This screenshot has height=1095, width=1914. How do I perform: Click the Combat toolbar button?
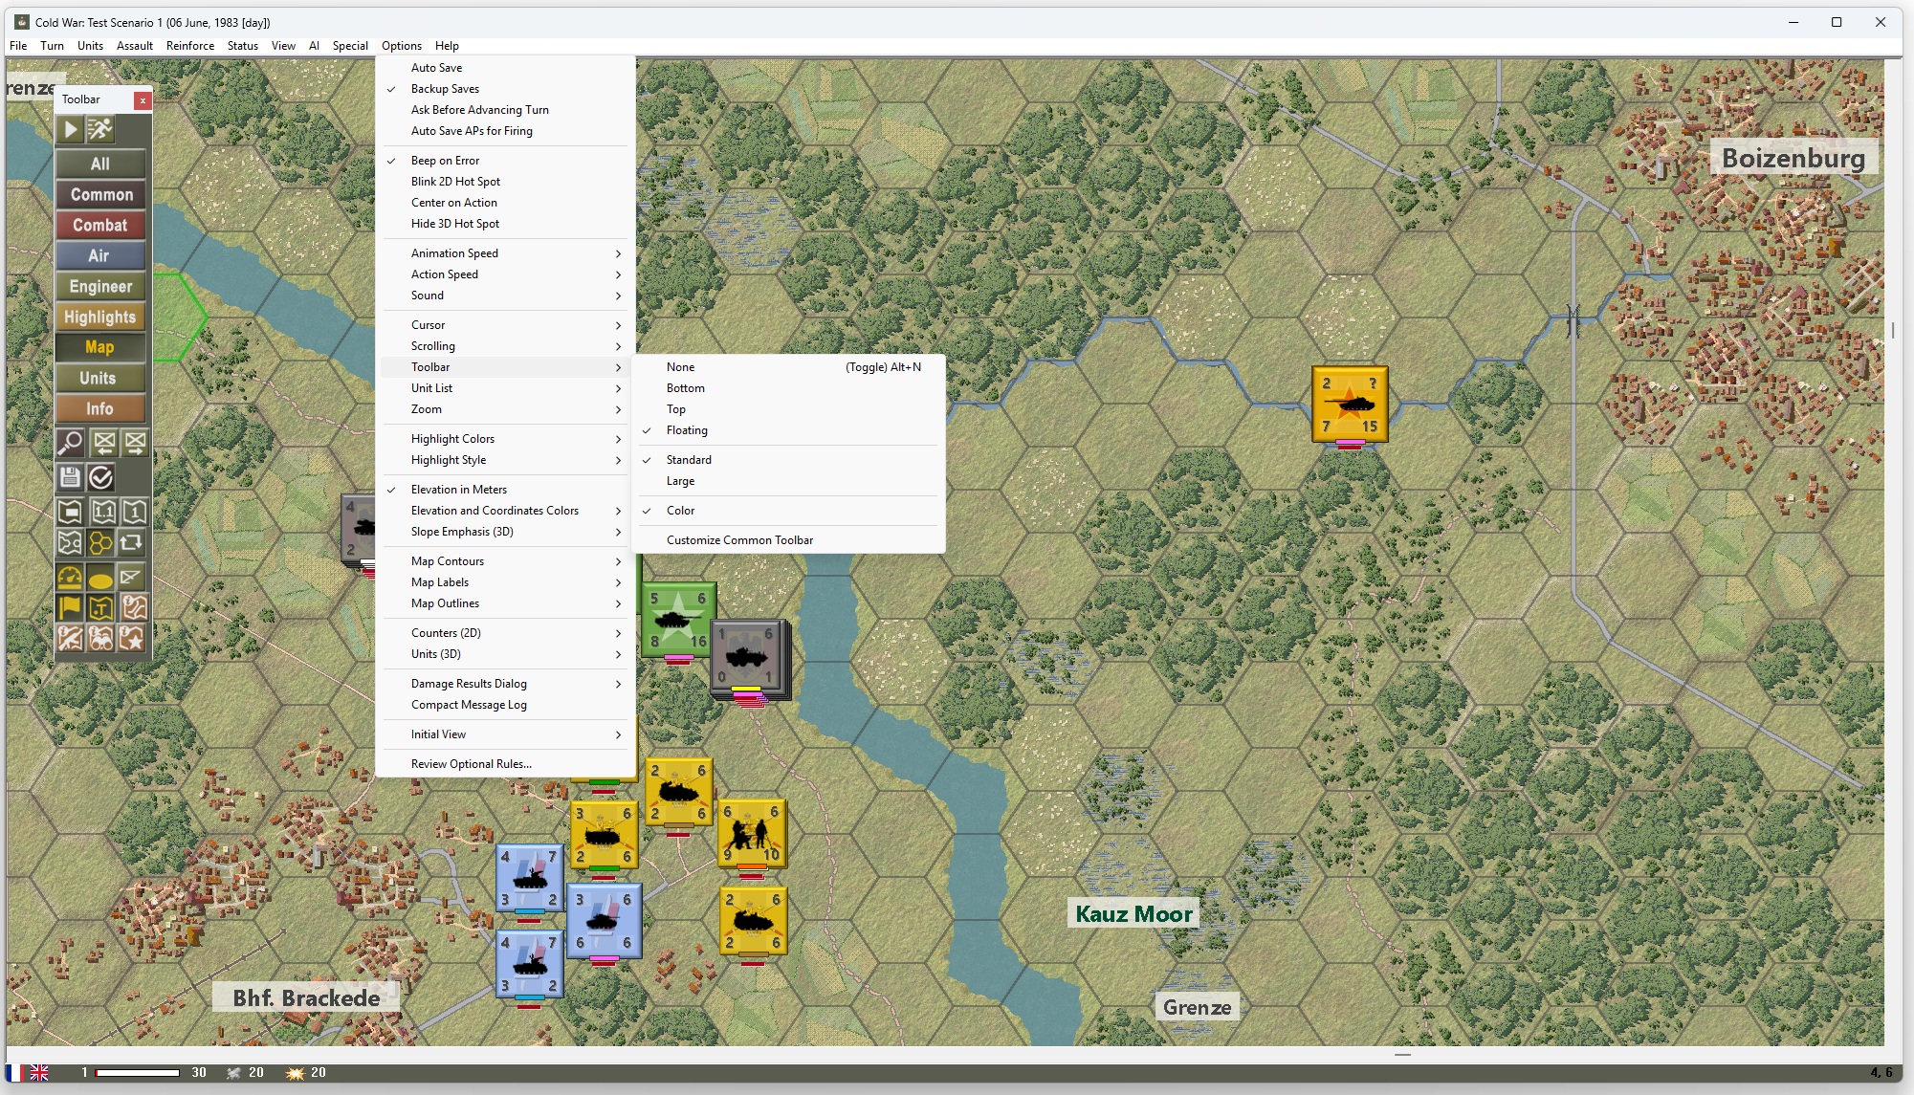(x=100, y=225)
